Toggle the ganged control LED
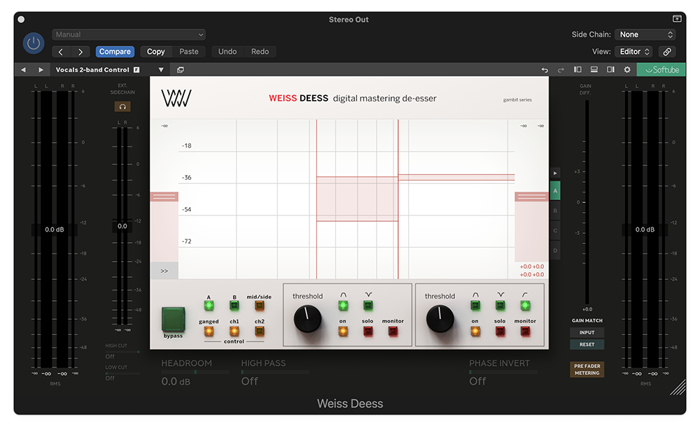The height and width of the screenshot is (431, 700). (209, 331)
